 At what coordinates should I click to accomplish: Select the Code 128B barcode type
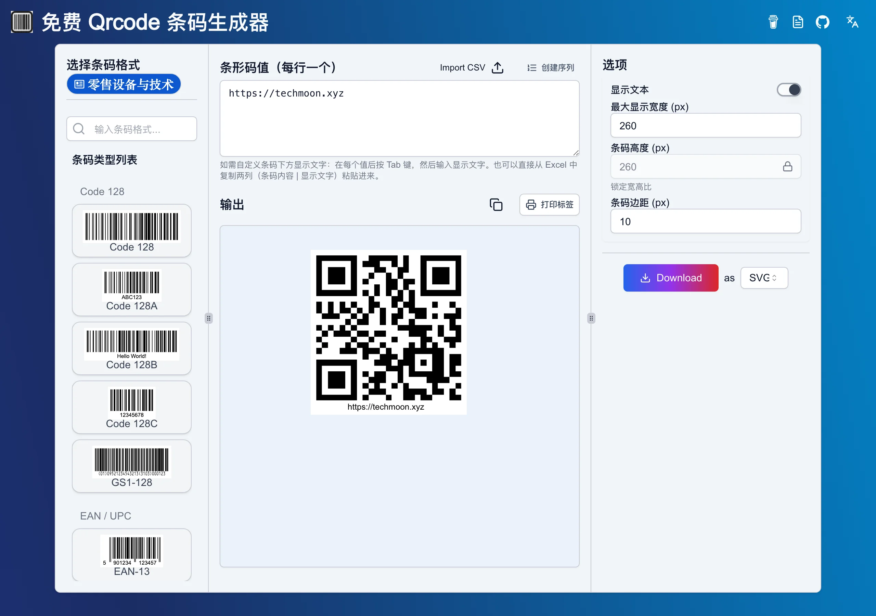point(132,348)
